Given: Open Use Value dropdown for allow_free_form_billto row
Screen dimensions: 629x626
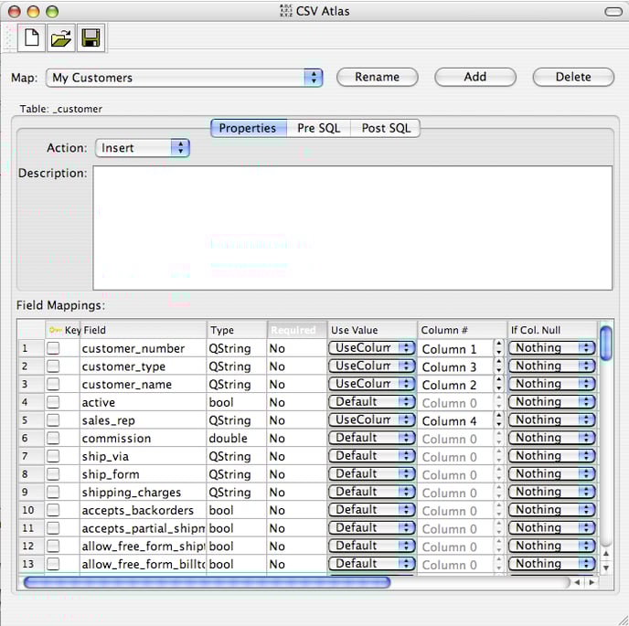Looking at the screenshot, I should (x=371, y=564).
